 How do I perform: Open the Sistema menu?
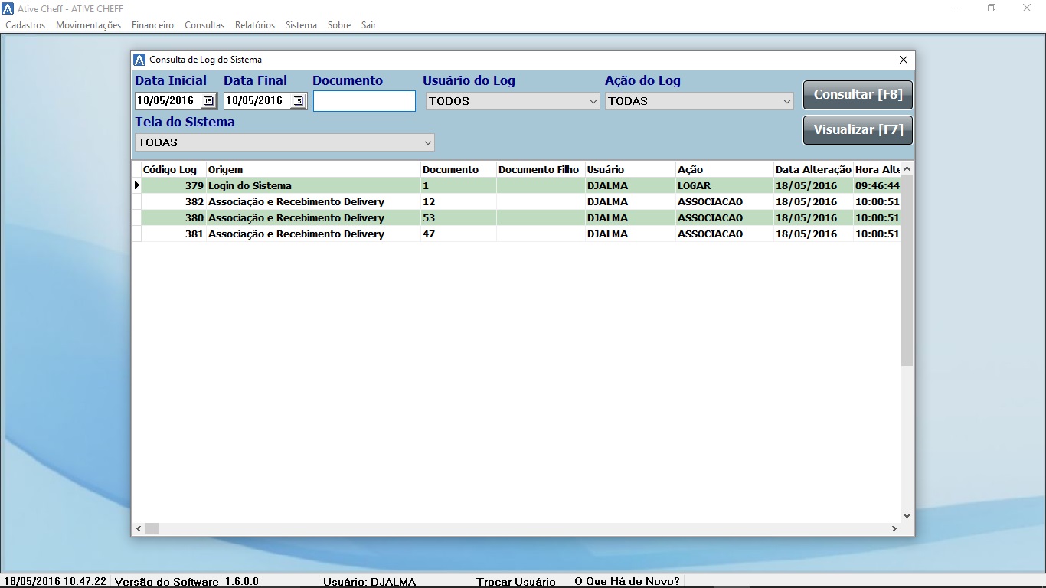click(x=301, y=25)
